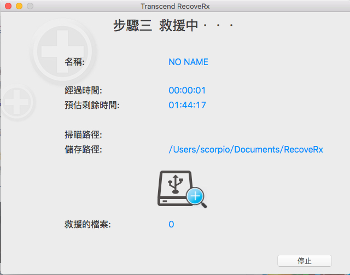This screenshot has height=275, width=350.
Task: Click the 救援的檔案: label
Action: tap(87, 224)
